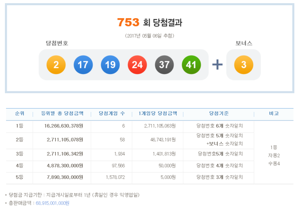Select the red ball numbered 24
Image resolution: width=301 pixels, height=208 pixels.
click(x=137, y=65)
